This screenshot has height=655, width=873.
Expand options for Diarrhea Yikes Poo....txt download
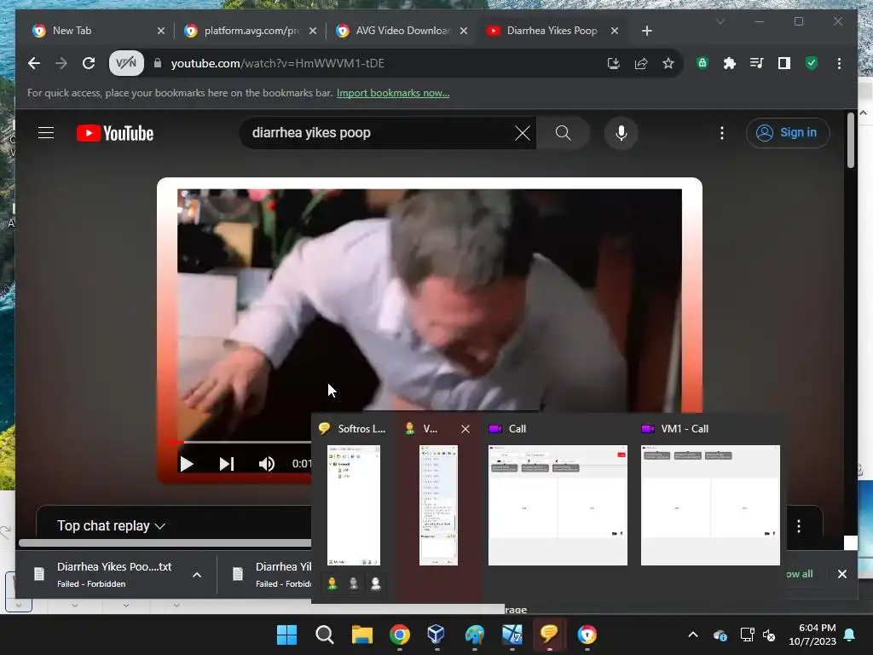click(x=197, y=575)
